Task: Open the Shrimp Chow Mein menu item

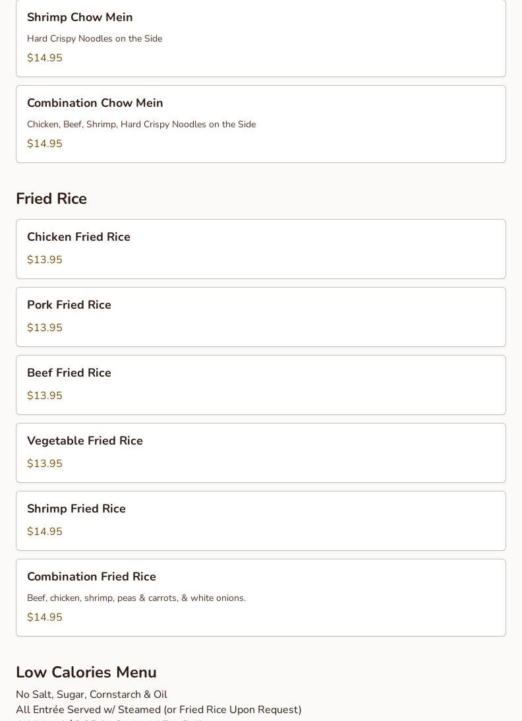Action: coord(80,17)
